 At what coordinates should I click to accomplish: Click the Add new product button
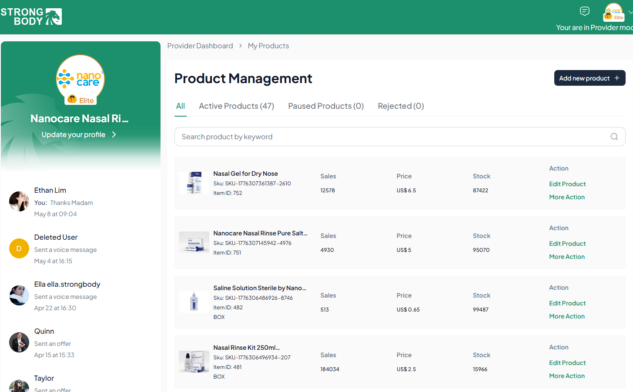[x=589, y=78]
